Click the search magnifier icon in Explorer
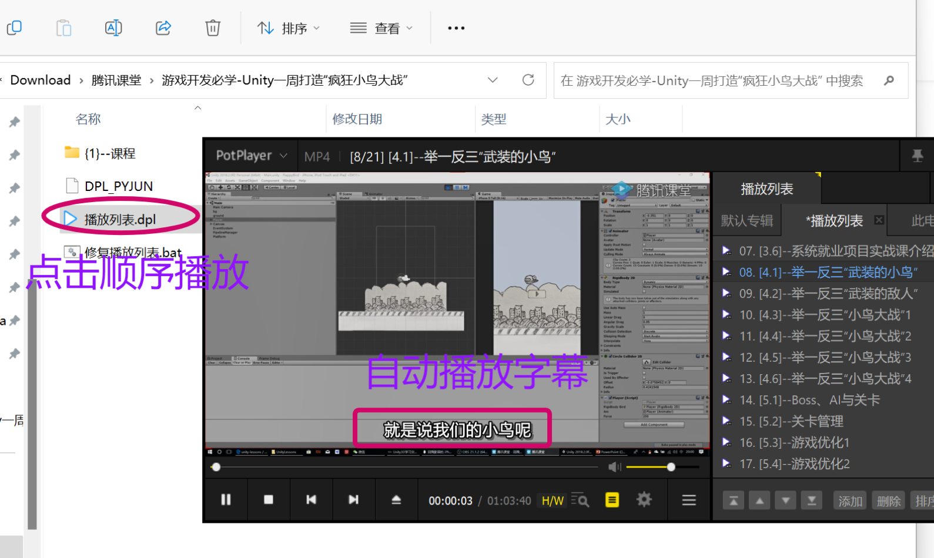Screen dimensions: 934x558 889,80
